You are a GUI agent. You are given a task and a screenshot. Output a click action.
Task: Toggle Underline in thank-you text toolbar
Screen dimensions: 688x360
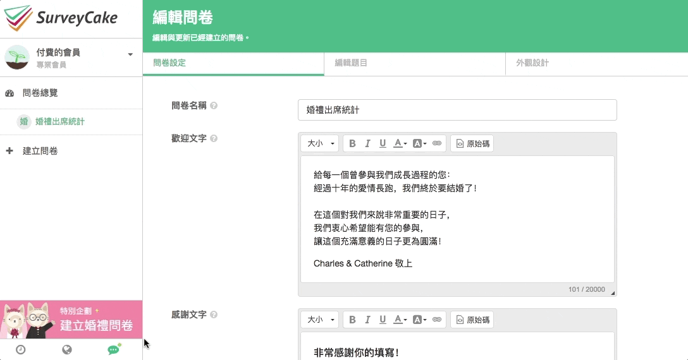pyautogui.click(x=383, y=320)
